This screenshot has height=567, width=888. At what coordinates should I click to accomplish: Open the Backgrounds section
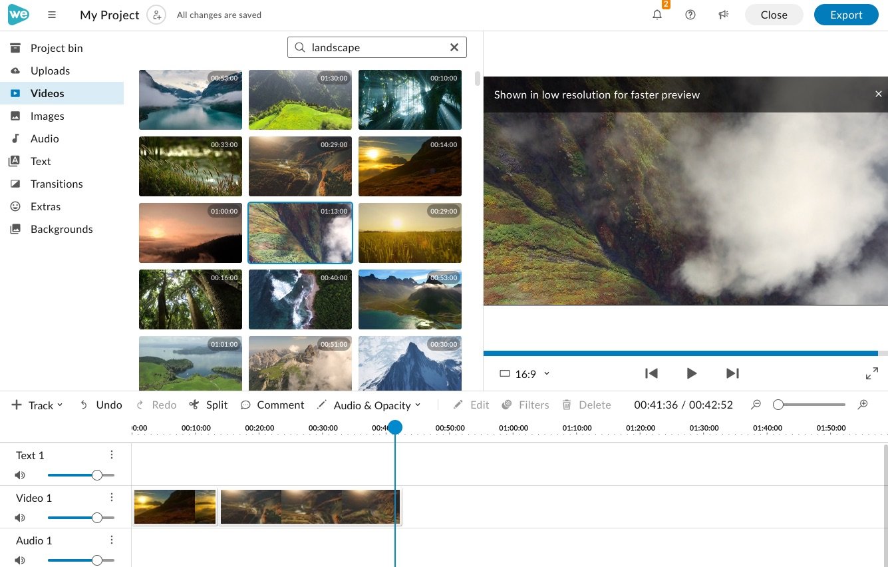pyautogui.click(x=61, y=229)
